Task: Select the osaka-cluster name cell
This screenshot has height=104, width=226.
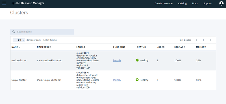Action: coord(19,60)
